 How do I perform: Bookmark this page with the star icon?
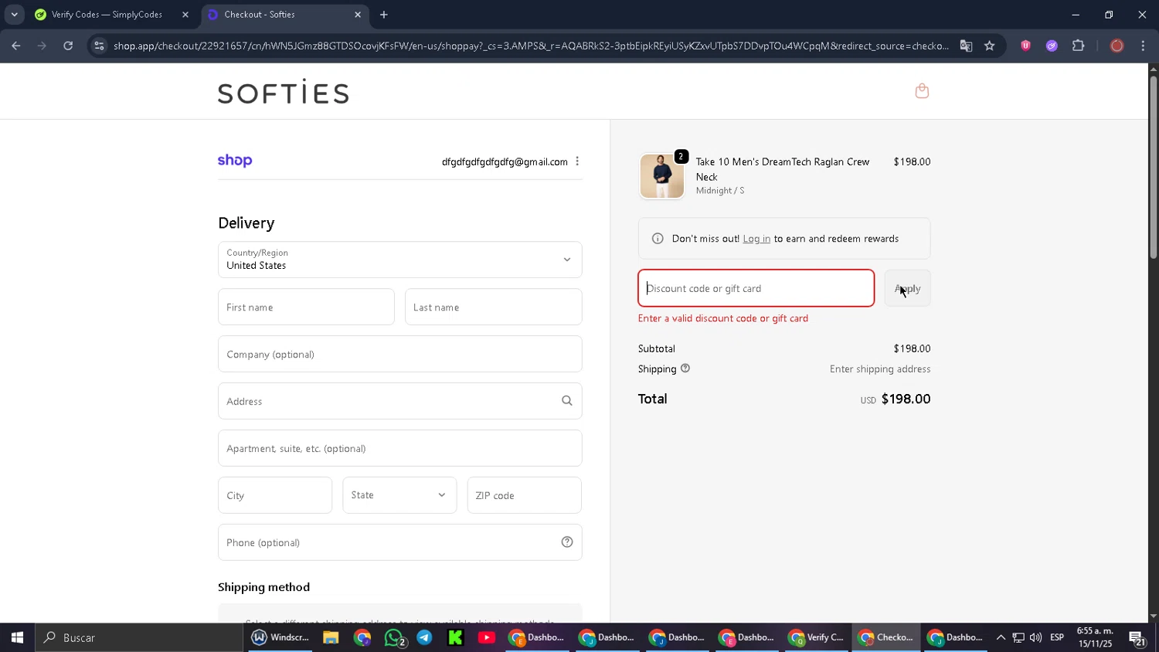pyautogui.click(x=990, y=46)
